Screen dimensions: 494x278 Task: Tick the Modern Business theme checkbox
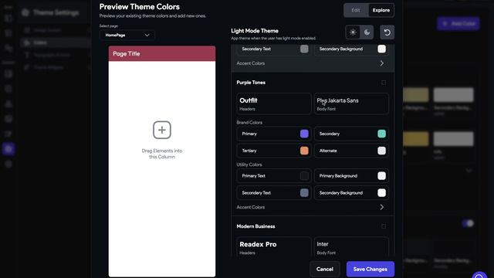point(384,226)
